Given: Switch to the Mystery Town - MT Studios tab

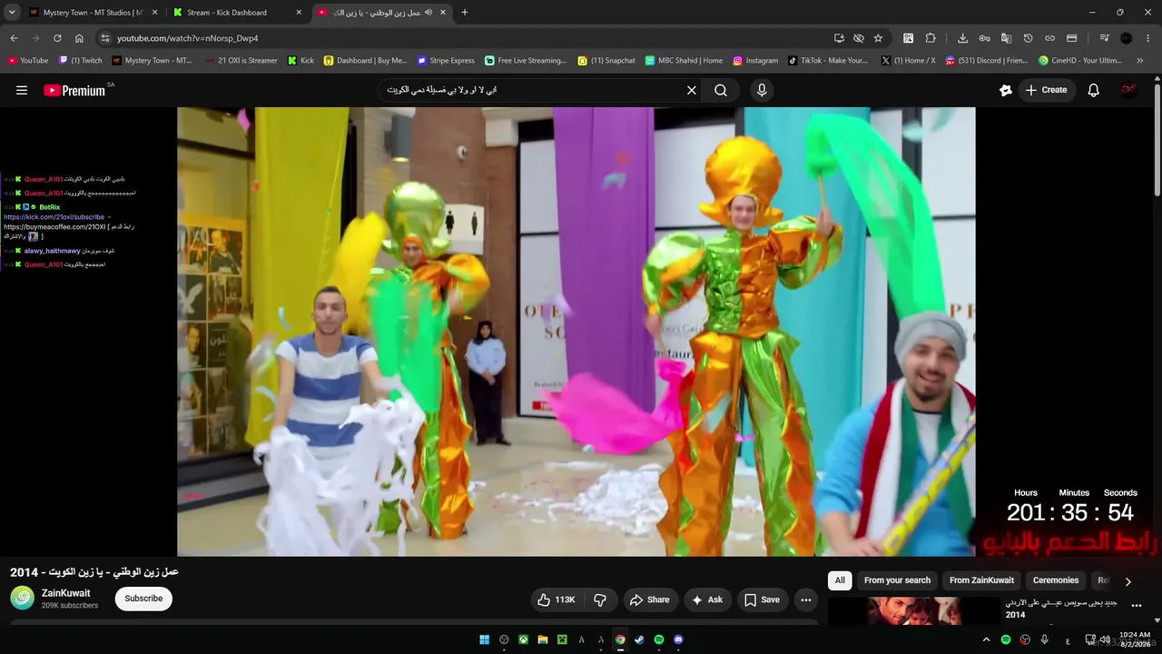Looking at the screenshot, I should (x=93, y=13).
